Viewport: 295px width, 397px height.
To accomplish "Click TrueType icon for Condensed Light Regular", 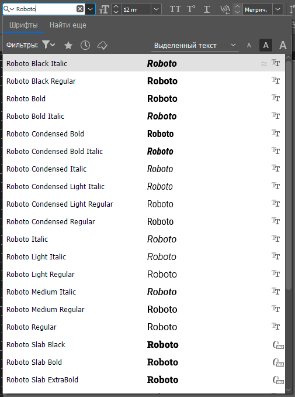I will tap(276, 203).
